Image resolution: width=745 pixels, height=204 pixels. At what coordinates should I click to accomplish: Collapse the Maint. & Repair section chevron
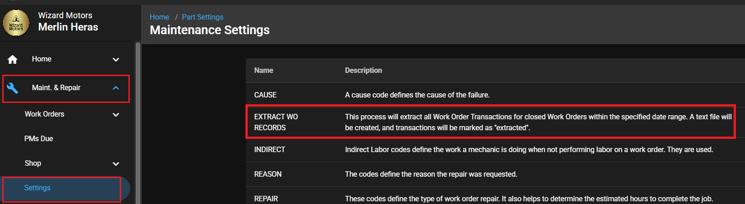click(116, 88)
